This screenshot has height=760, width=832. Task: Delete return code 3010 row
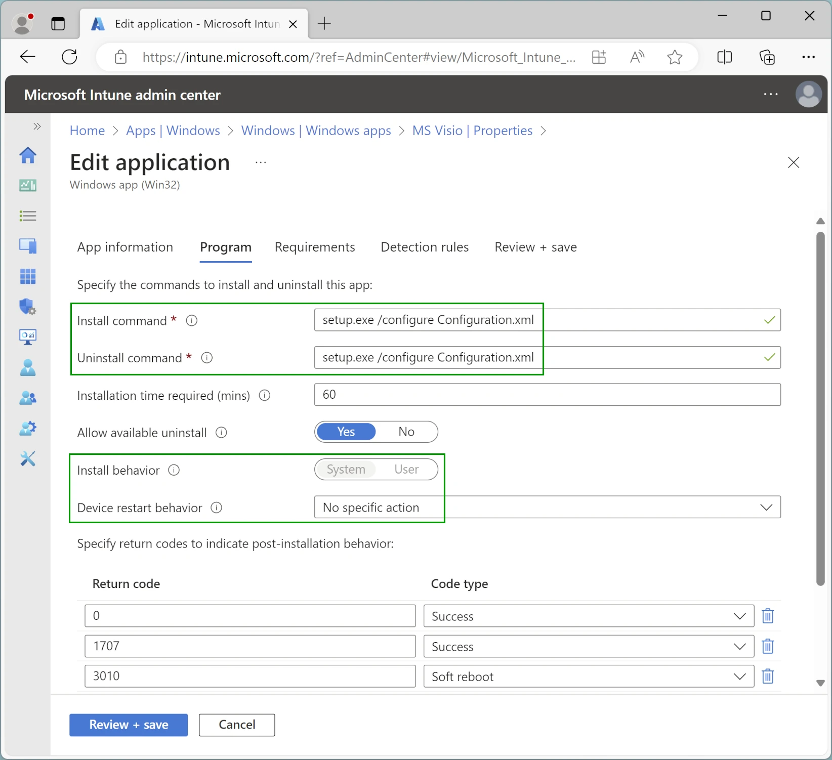tap(768, 676)
